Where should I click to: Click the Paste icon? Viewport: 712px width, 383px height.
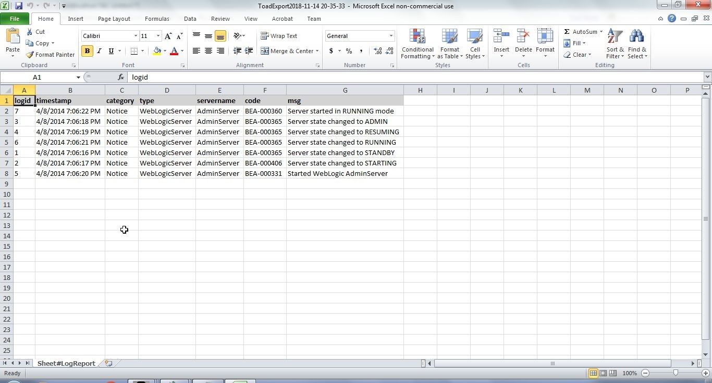(x=13, y=36)
